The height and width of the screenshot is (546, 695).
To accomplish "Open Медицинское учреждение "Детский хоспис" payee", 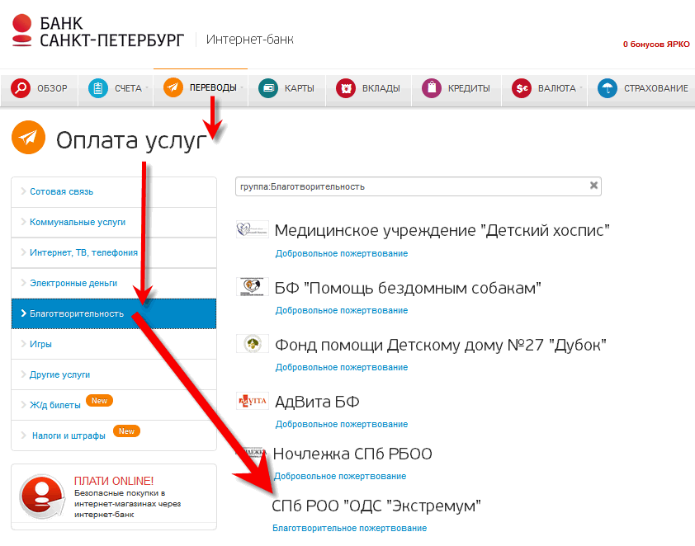I will (x=441, y=230).
